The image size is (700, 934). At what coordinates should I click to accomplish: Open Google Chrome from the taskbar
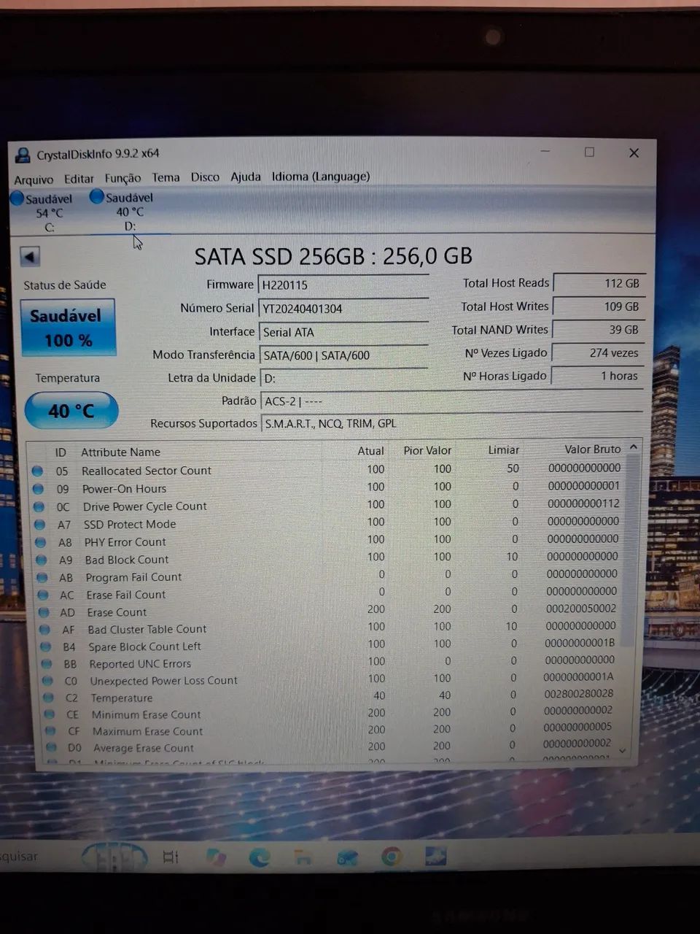(391, 856)
